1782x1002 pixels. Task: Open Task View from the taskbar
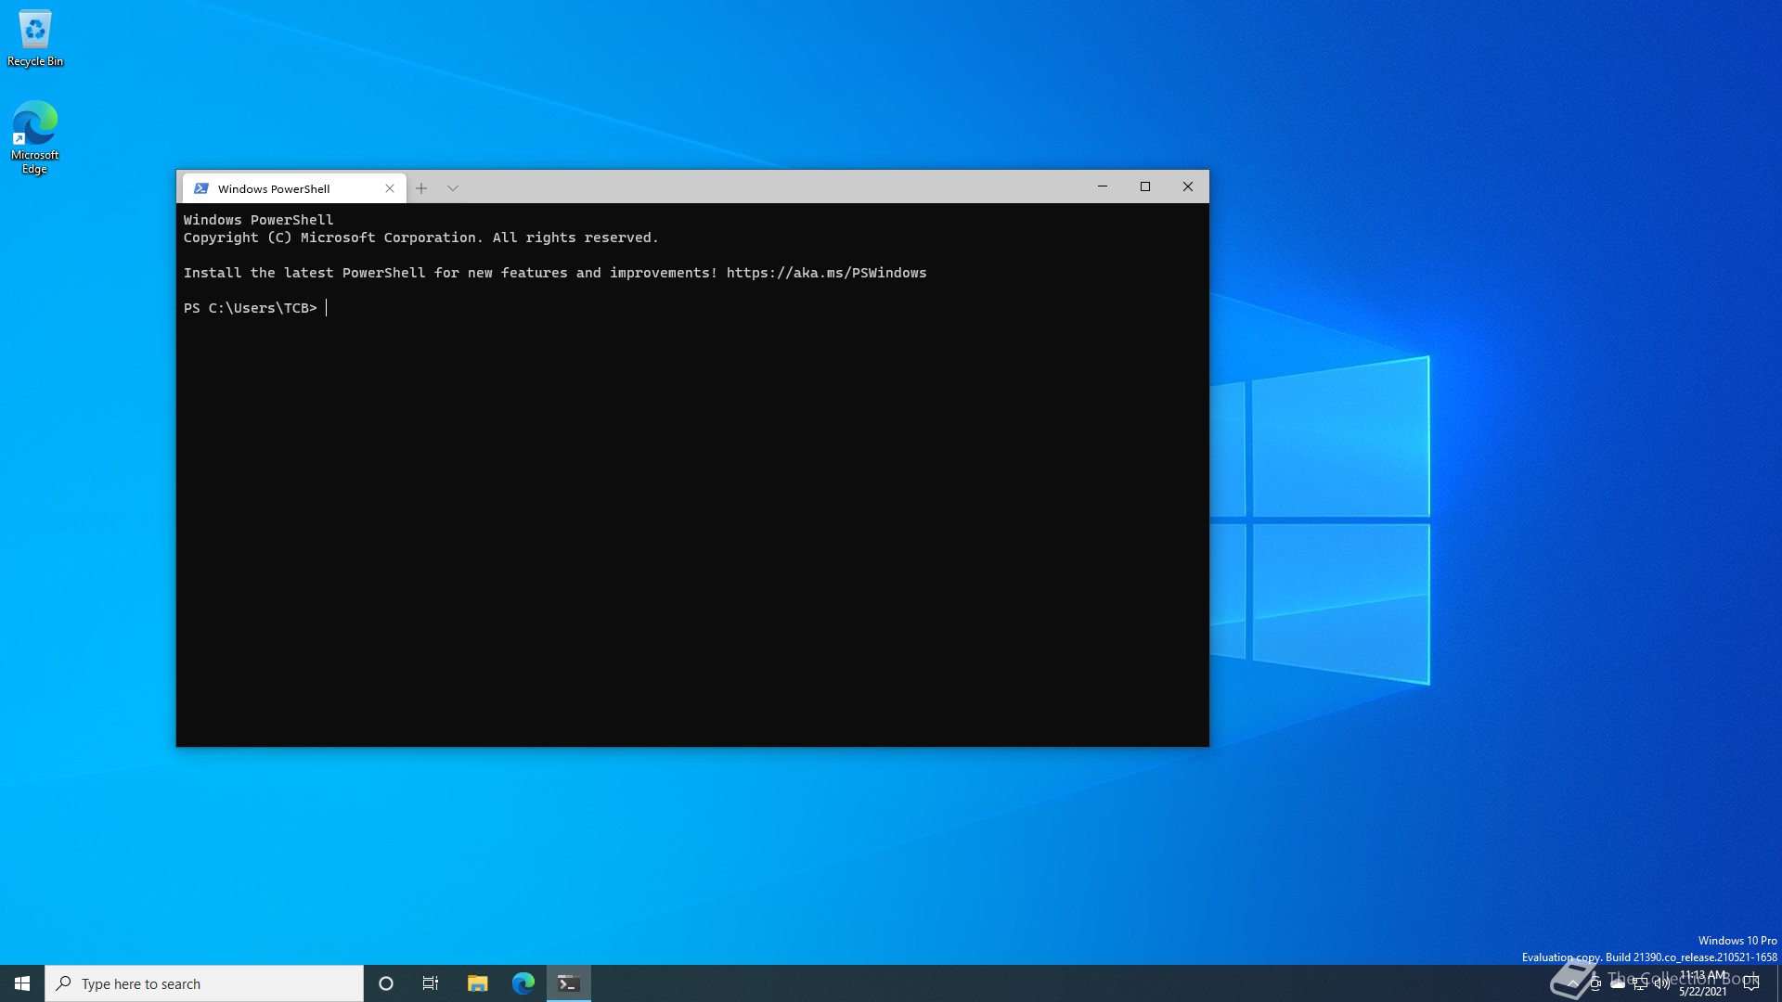(431, 983)
